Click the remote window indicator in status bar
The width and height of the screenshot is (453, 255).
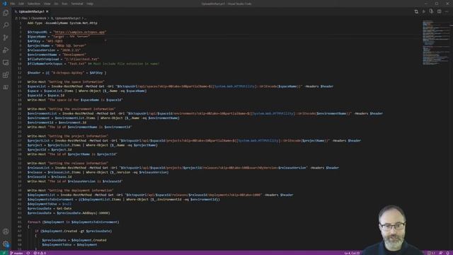(4, 253)
